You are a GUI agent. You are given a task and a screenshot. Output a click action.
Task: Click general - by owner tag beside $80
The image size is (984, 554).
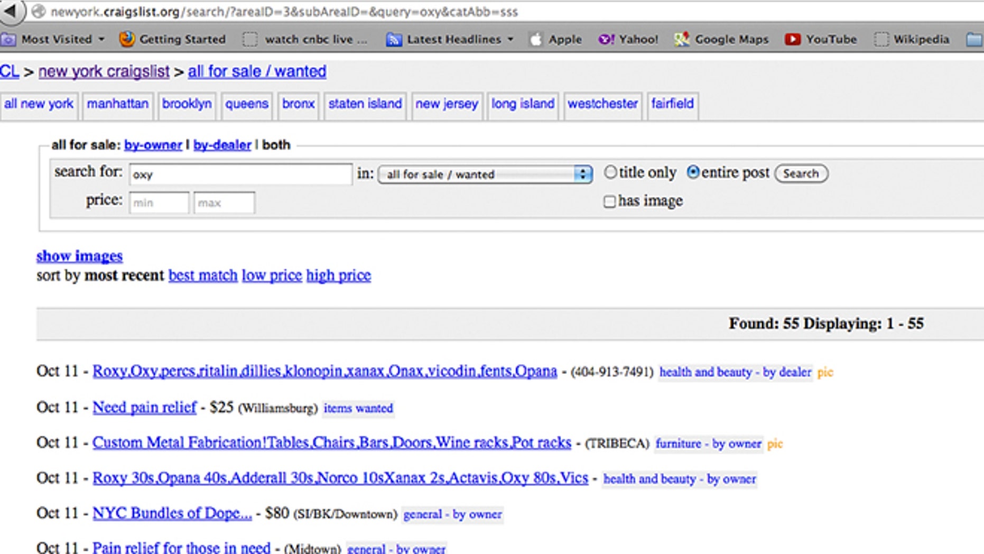coord(452,514)
